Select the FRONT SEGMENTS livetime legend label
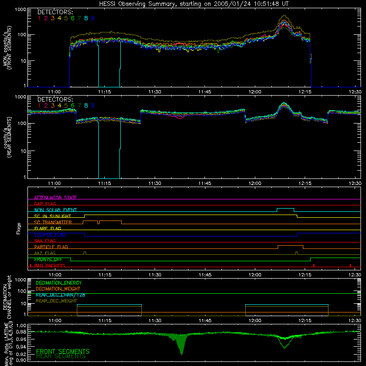366x366 pixels. point(63,351)
